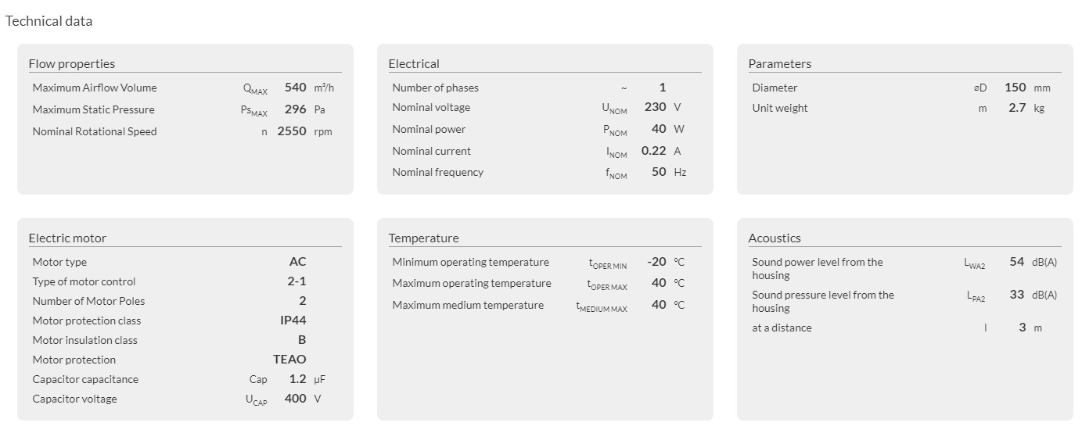Select the Flow properties section title
This screenshot has height=444, width=1089.
tap(71, 64)
